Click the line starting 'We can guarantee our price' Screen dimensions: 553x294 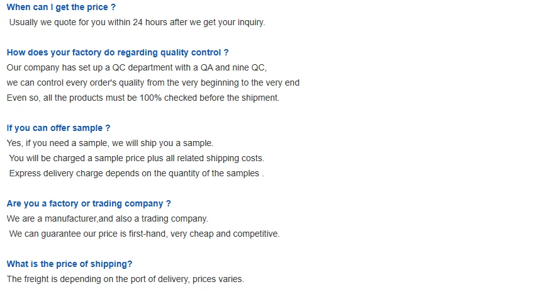(144, 234)
